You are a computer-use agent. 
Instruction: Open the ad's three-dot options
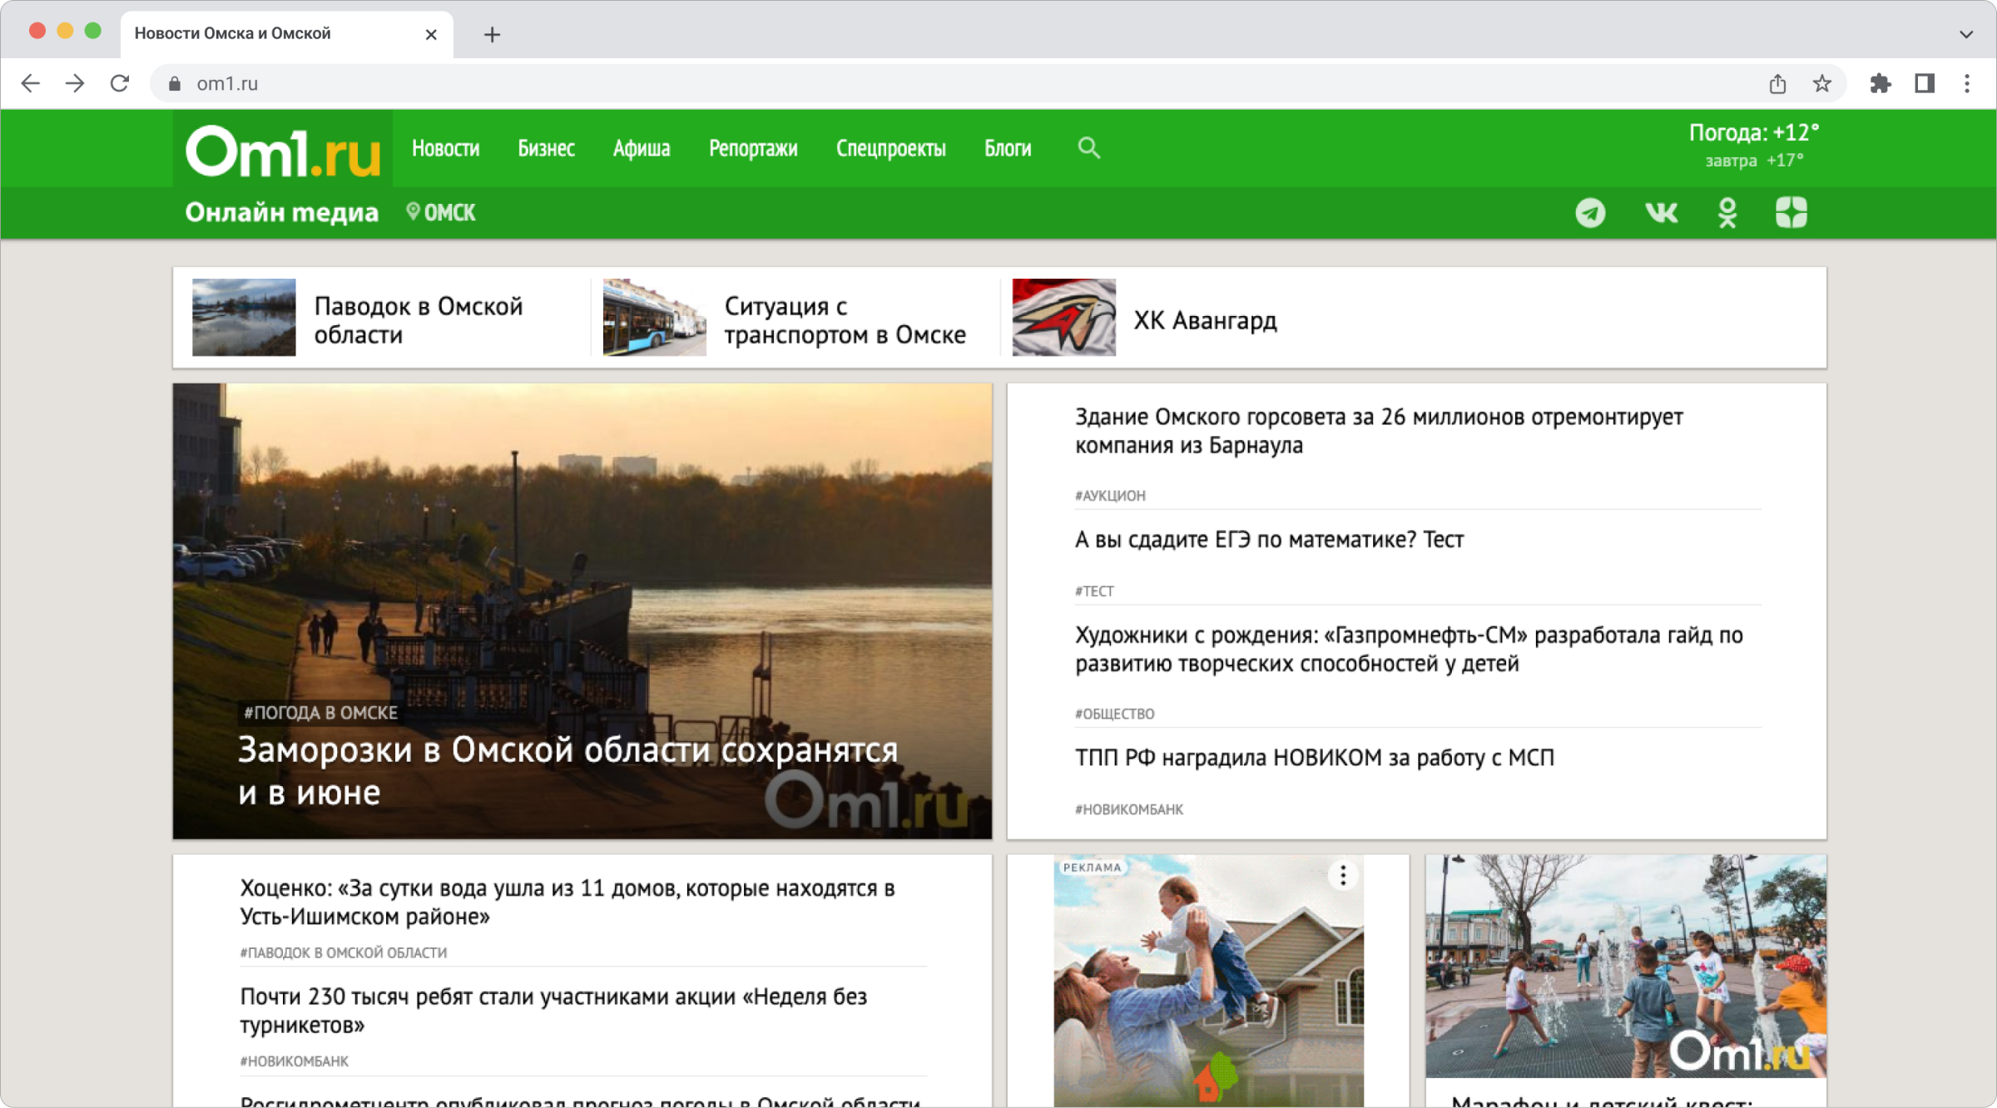(x=1343, y=875)
